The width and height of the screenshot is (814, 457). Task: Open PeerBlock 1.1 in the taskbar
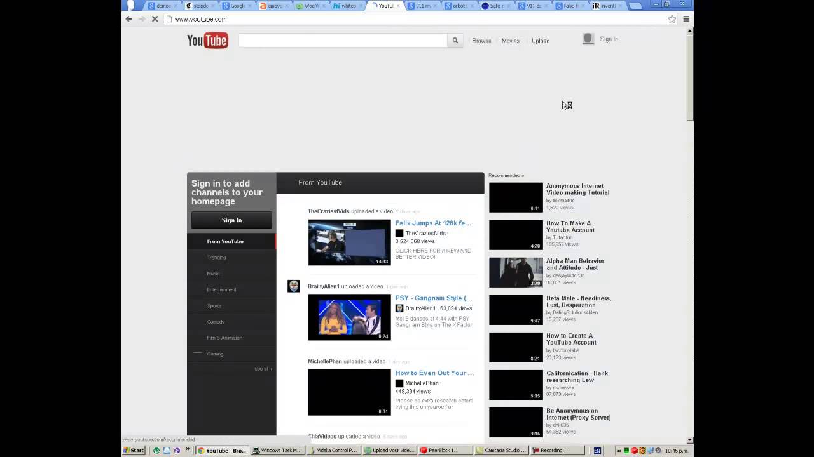[445, 451]
